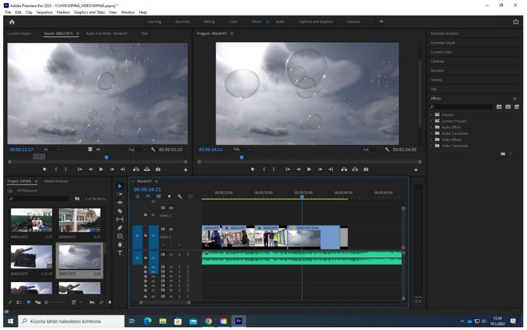Select the Type tool
Image resolution: width=527 pixels, height=330 pixels.
click(x=120, y=253)
